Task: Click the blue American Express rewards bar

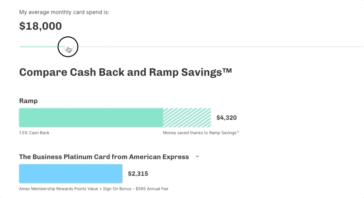Action: pyautogui.click(x=71, y=173)
